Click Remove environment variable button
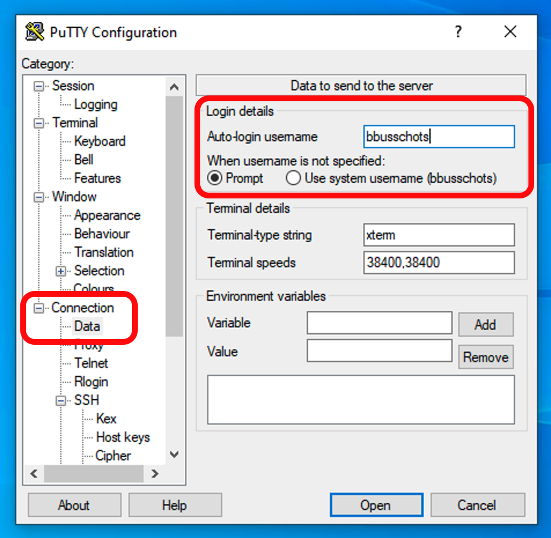Screen dimensions: 551x538 tap(486, 357)
